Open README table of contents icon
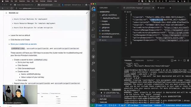Image resolution: width=191 pixels, height=107 pixels. tap(6, 13)
